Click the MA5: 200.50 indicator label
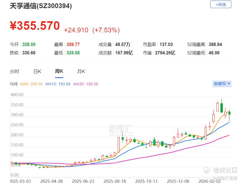This screenshot has width=242, height=184. point(31,84)
